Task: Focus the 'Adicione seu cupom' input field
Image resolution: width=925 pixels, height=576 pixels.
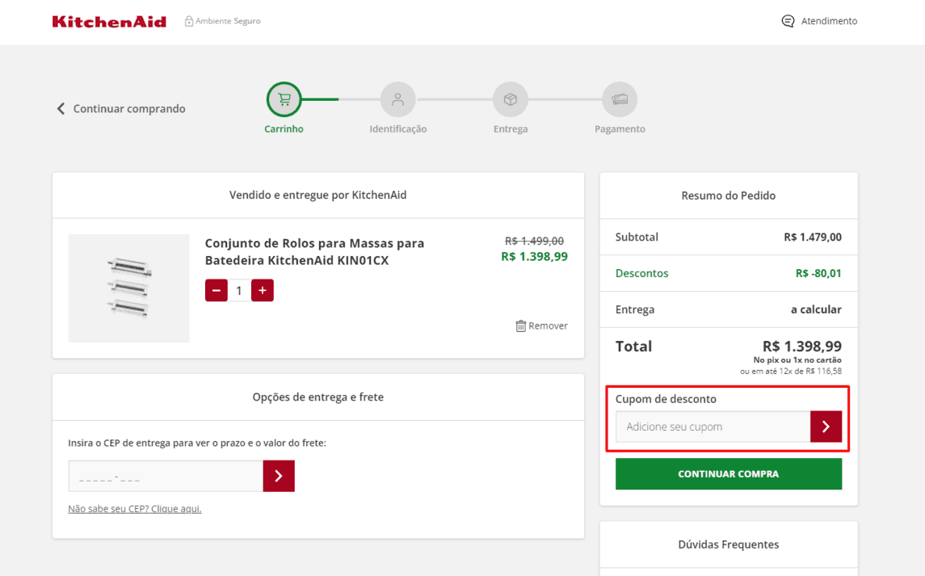Action: pos(713,426)
